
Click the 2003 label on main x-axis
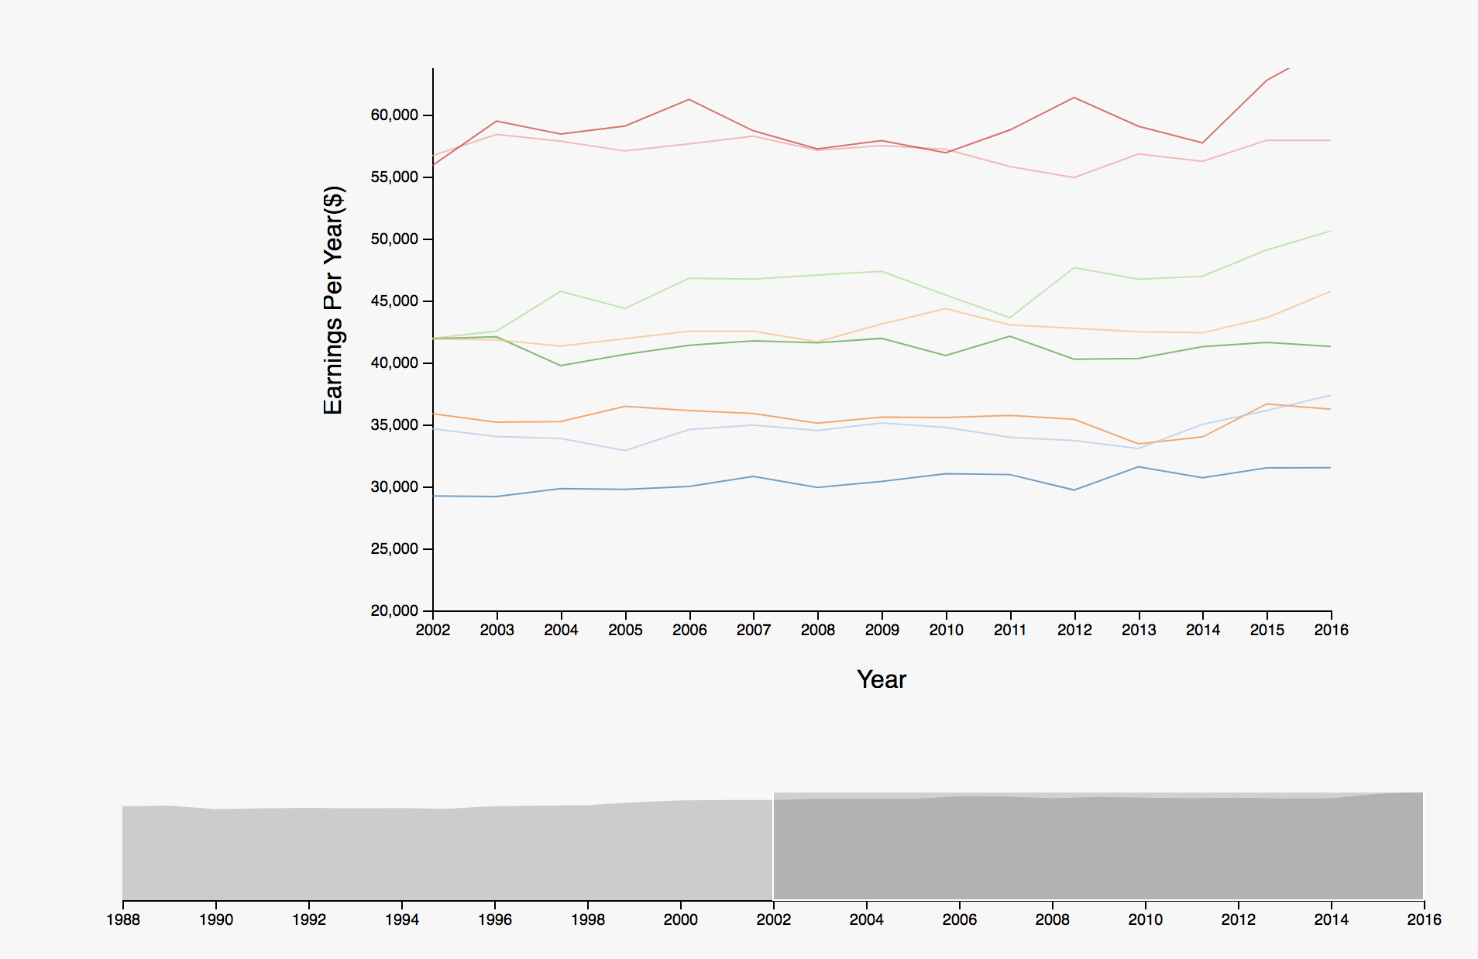pos(497,630)
